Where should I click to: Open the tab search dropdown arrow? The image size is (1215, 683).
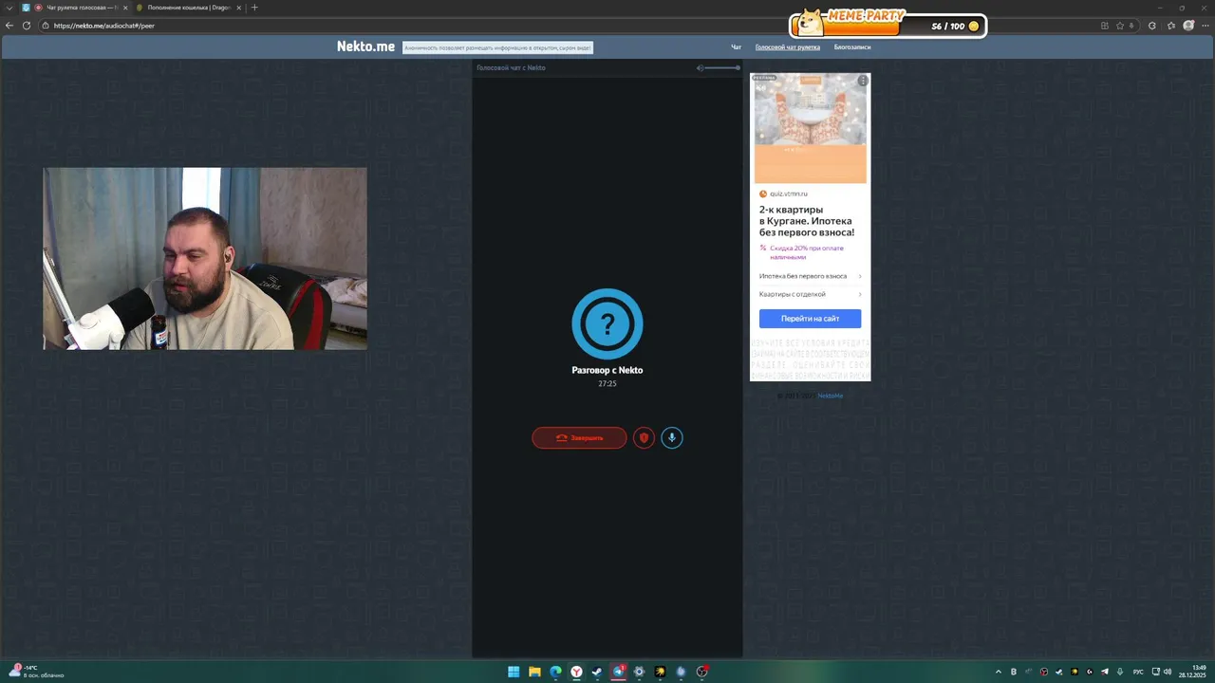pyautogui.click(x=10, y=8)
